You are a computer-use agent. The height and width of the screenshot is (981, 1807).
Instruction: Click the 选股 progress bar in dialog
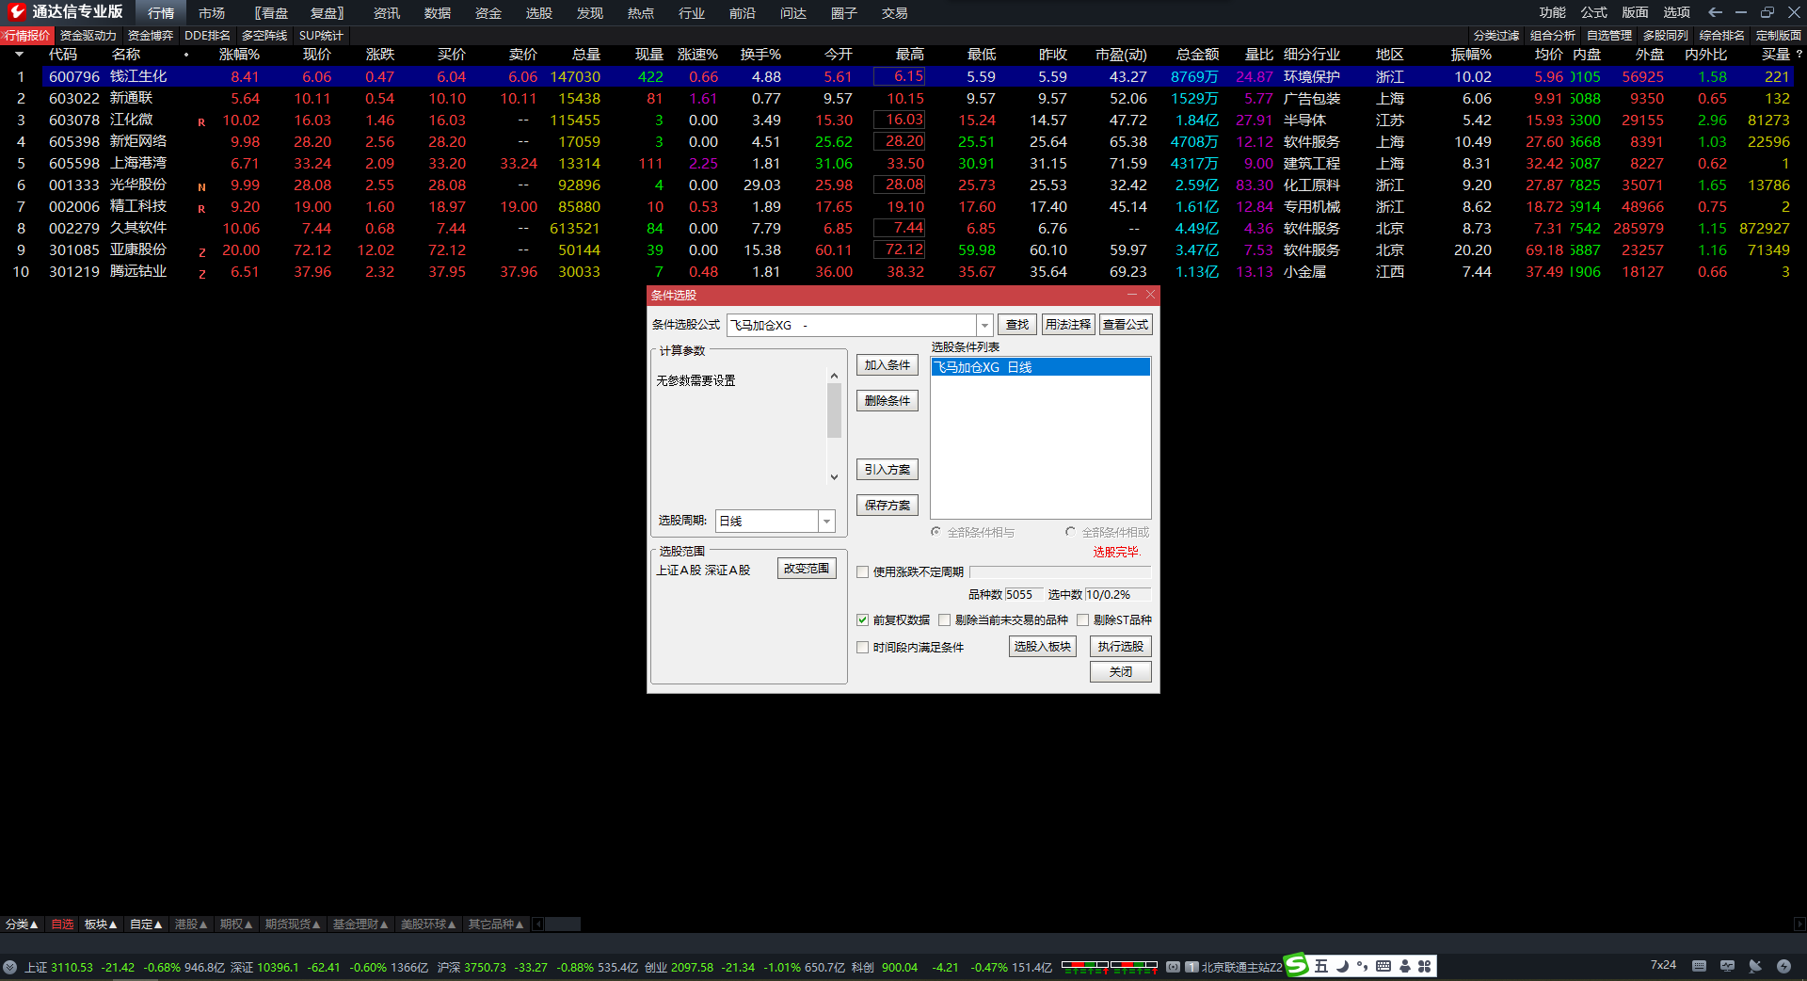click(x=1060, y=571)
